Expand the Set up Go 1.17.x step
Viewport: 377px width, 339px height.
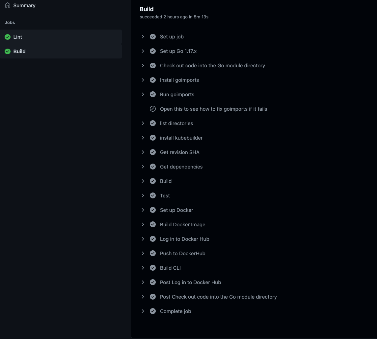143,51
